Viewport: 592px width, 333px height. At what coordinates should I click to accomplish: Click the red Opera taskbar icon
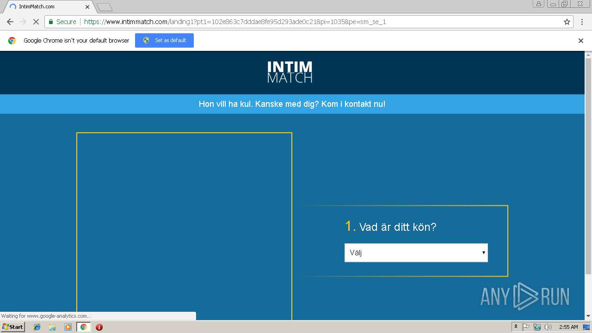(x=99, y=327)
